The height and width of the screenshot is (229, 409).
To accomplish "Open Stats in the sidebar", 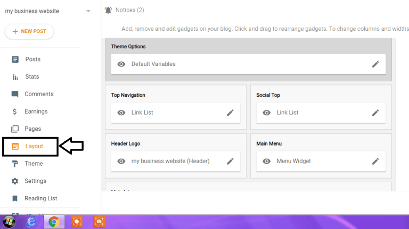I will coord(32,77).
